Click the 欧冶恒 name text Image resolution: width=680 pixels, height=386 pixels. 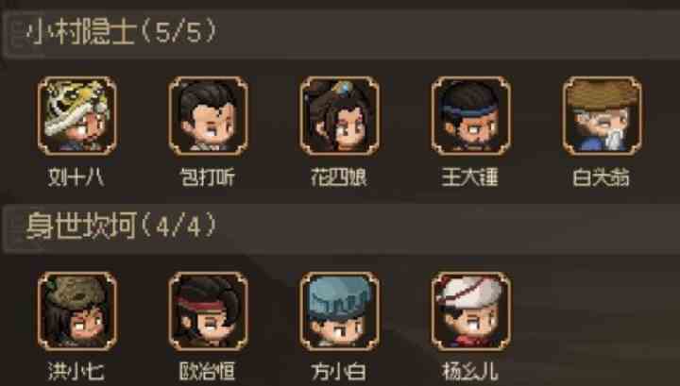tap(208, 372)
